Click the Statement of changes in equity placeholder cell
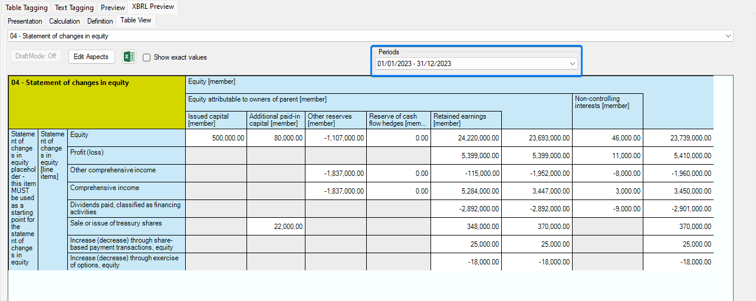Screen dimensions: 756x301 [23, 199]
